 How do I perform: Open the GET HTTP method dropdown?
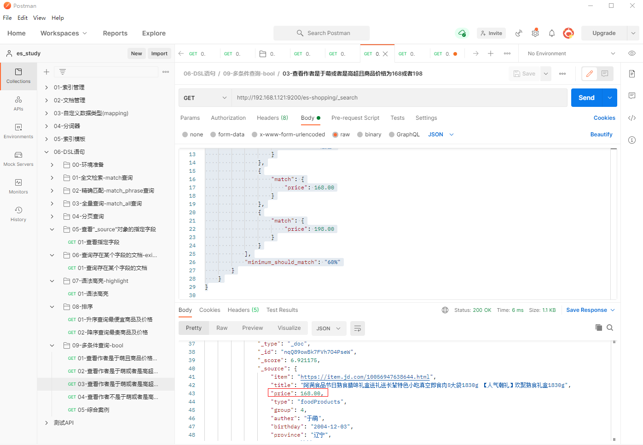205,98
